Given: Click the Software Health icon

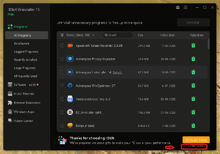Looking at the screenshot, I should 10,84.
